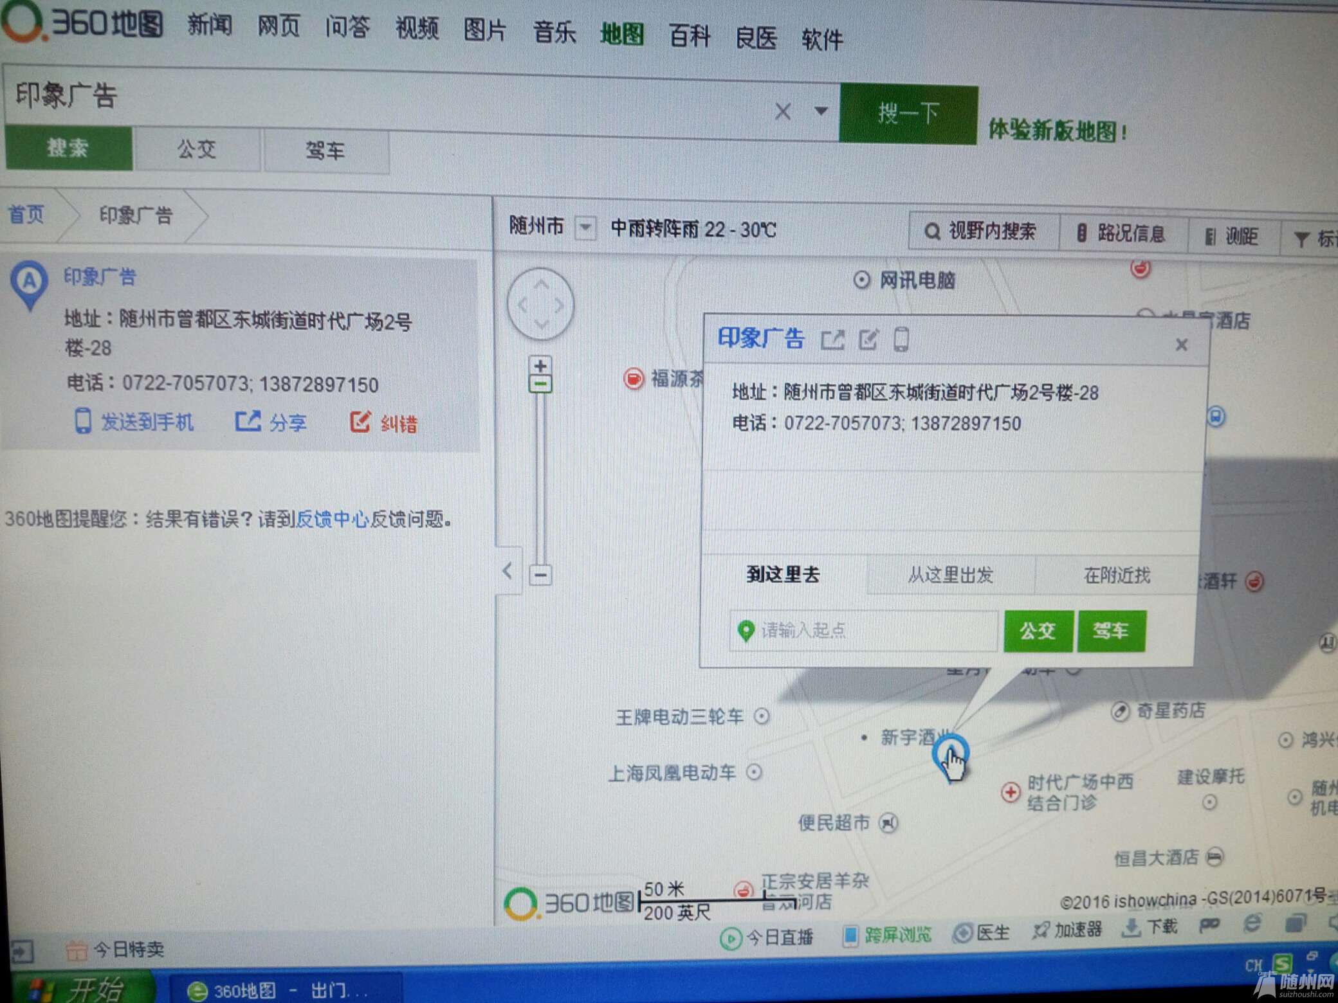Screen dimensions: 1338x1003
Task: Click the 福源茶 red map icon
Action: click(x=633, y=378)
